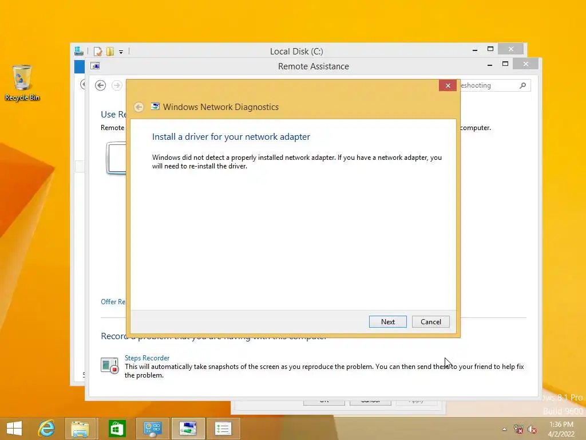Click 'Install a driver for your network adapter' heading
586x440 pixels.
(231, 137)
